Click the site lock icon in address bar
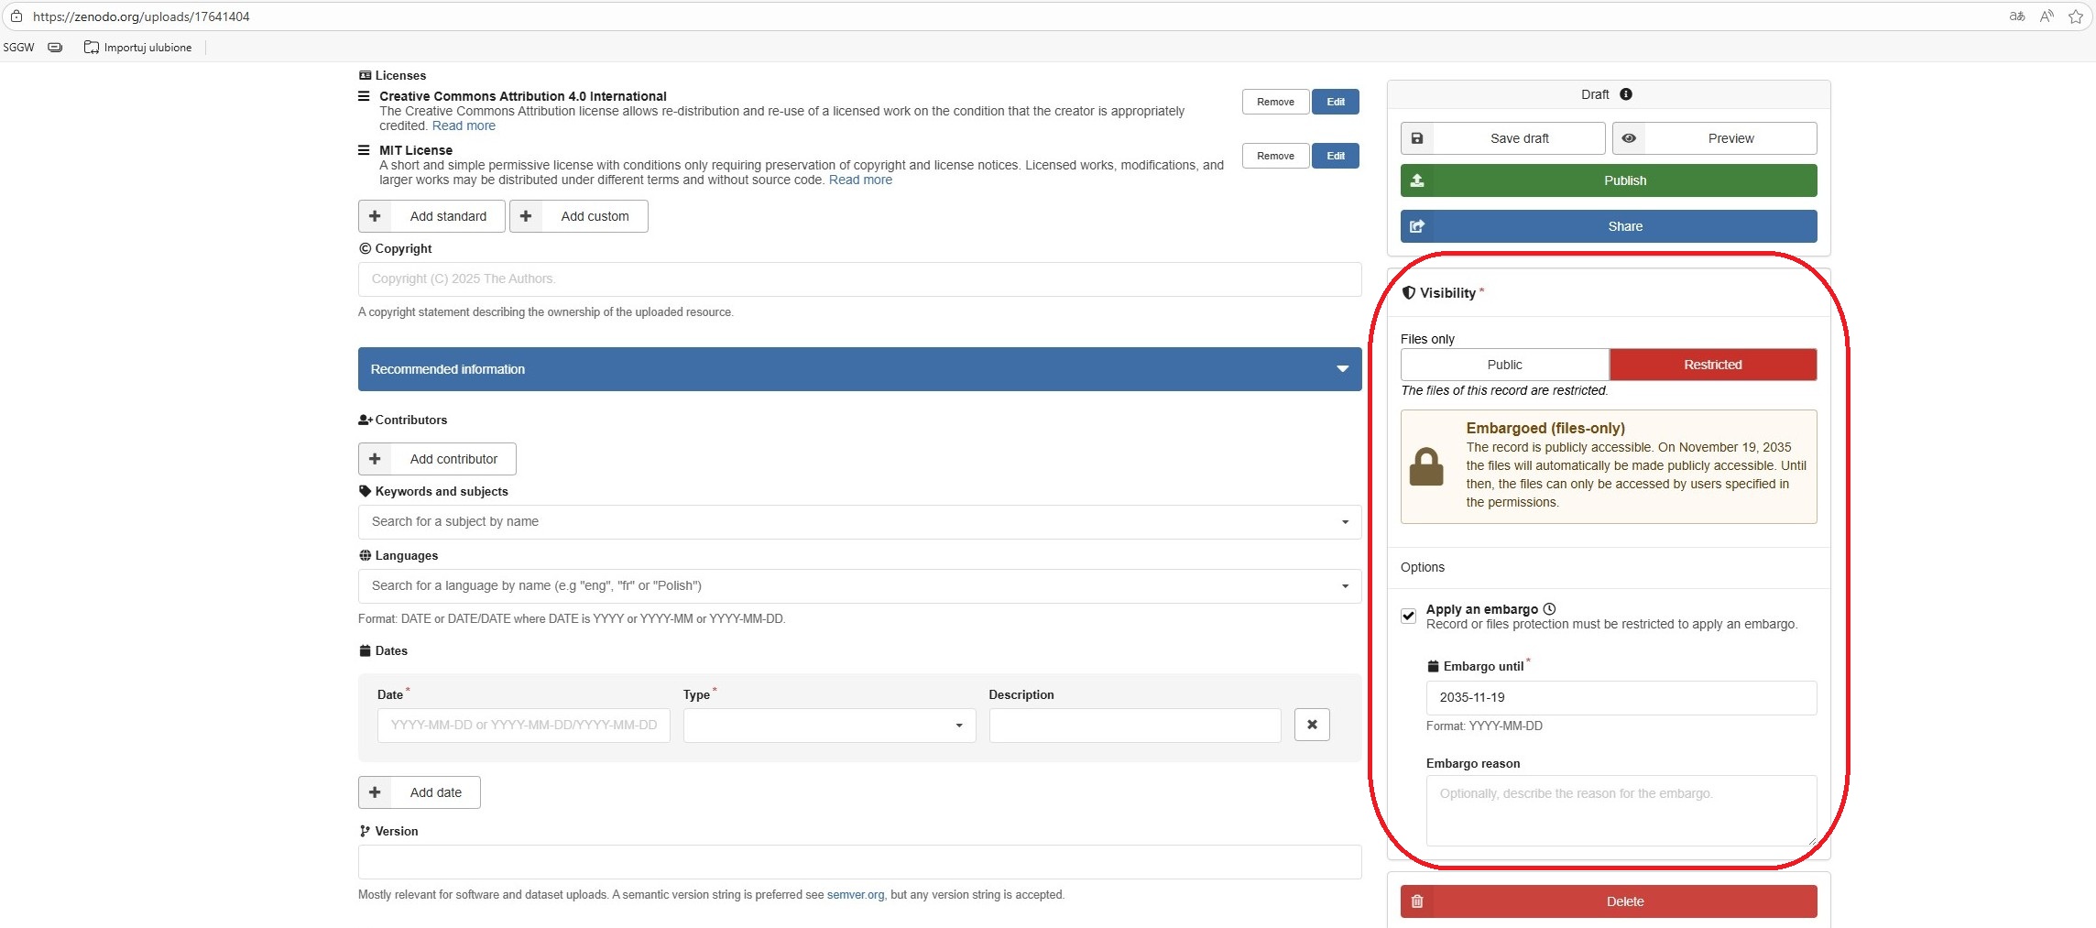Image resolution: width=2096 pixels, height=928 pixels. (16, 16)
